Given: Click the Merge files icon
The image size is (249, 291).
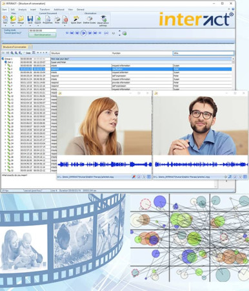Looking at the screenshot, I should pos(21,19).
